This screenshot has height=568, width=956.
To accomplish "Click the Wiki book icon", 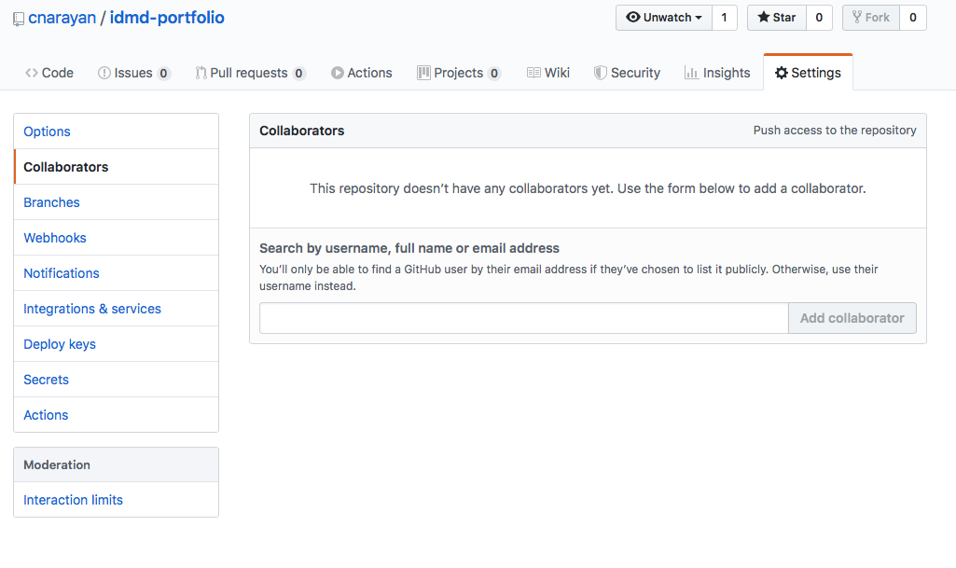I will (x=533, y=73).
